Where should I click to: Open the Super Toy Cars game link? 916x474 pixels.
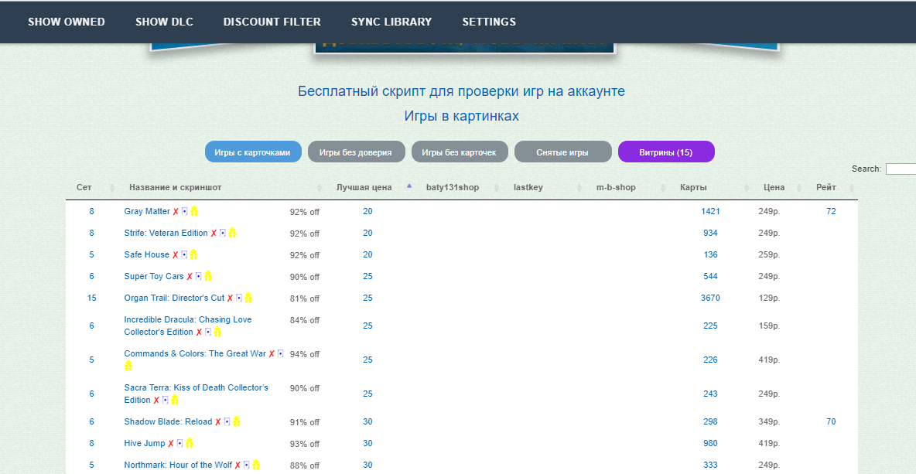(x=154, y=276)
